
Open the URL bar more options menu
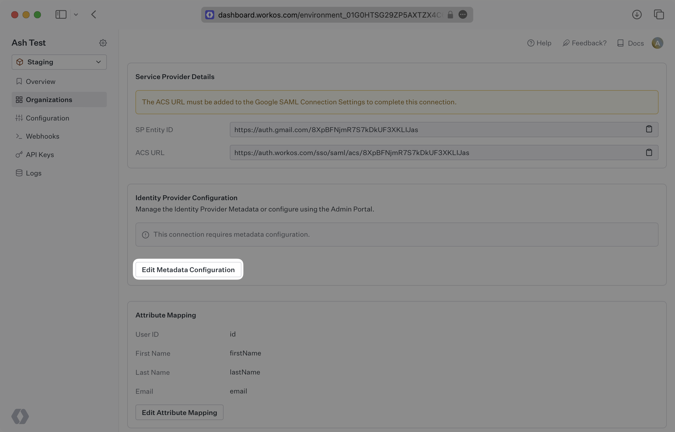463,14
